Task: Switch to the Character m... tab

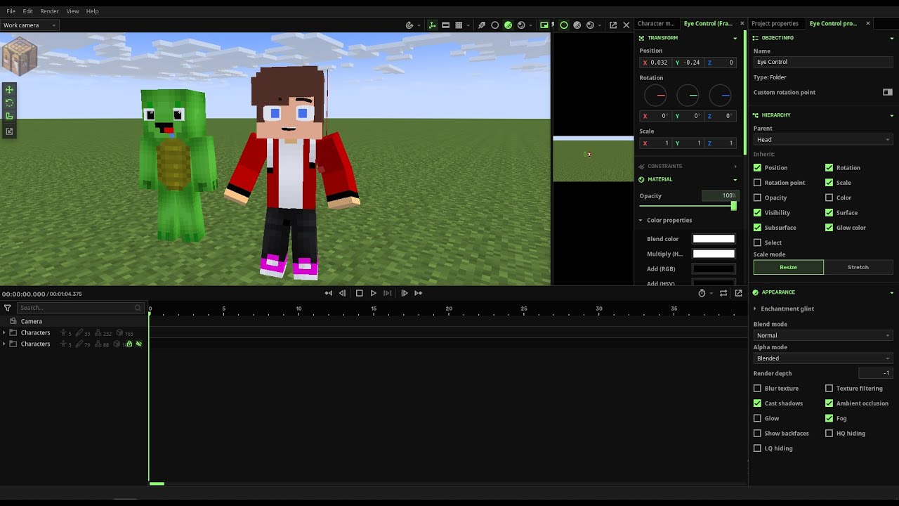Action: click(656, 23)
